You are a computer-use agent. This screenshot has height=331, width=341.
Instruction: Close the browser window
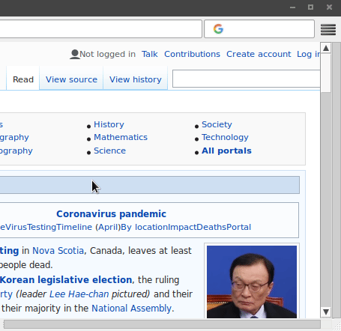pyautogui.click(x=329, y=7)
